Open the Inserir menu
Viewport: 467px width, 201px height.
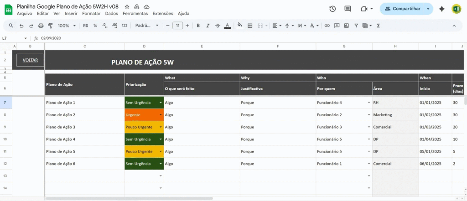pyautogui.click(x=70, y=14)
